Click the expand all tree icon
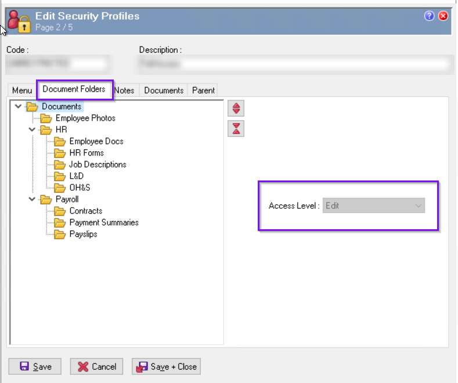This screenshot has height=383, width=458. pos(236,109)
